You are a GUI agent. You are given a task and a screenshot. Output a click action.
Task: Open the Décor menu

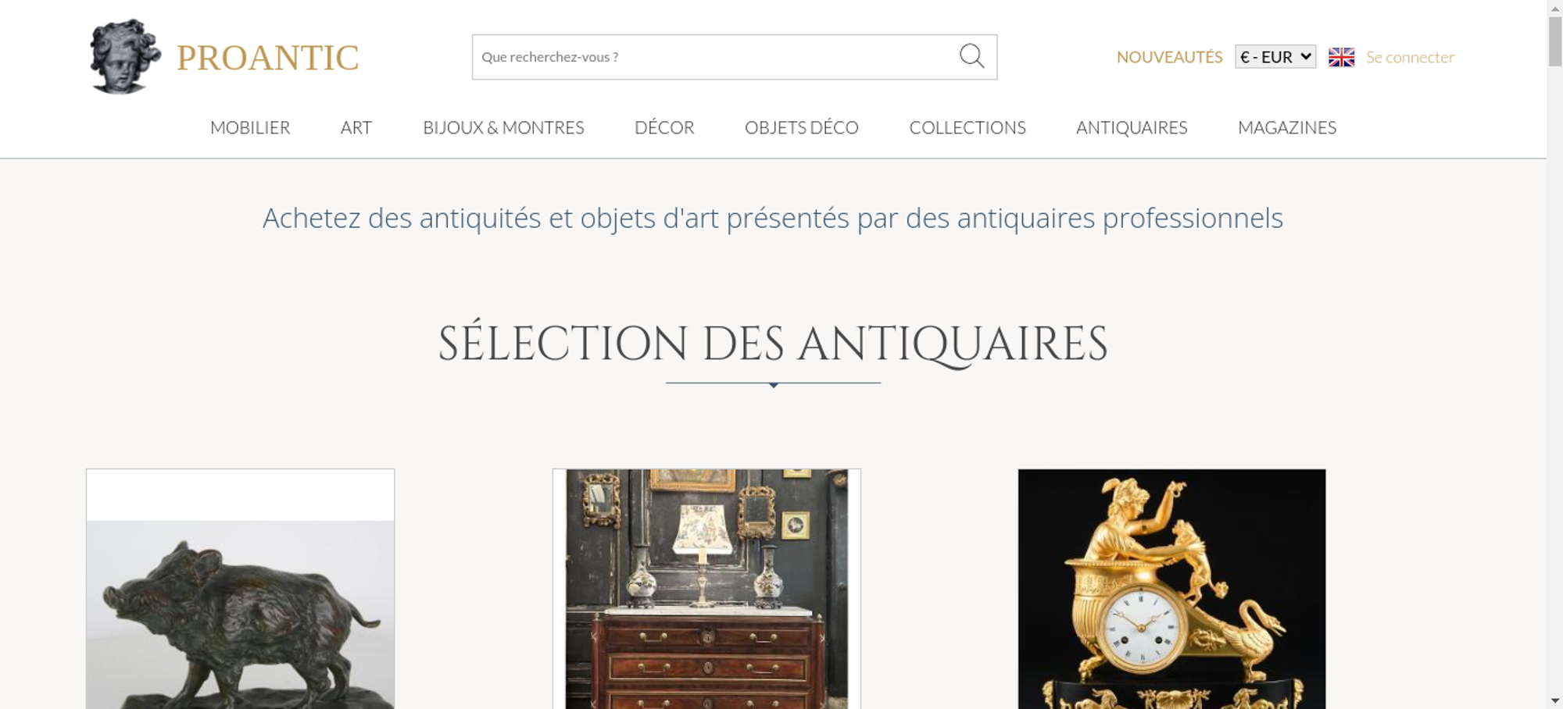(x=664, y=127)
